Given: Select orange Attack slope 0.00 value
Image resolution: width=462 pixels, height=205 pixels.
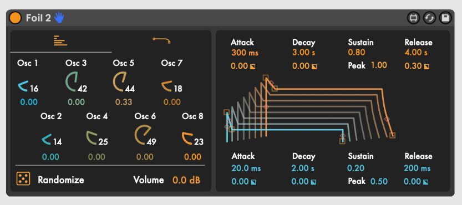Looking at the screenshot, I should click(x=239, y=66).
